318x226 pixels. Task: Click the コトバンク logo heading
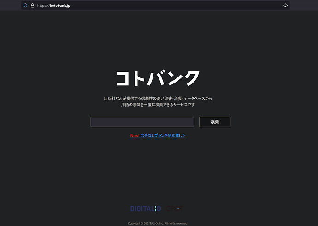[x=158, y=78]
